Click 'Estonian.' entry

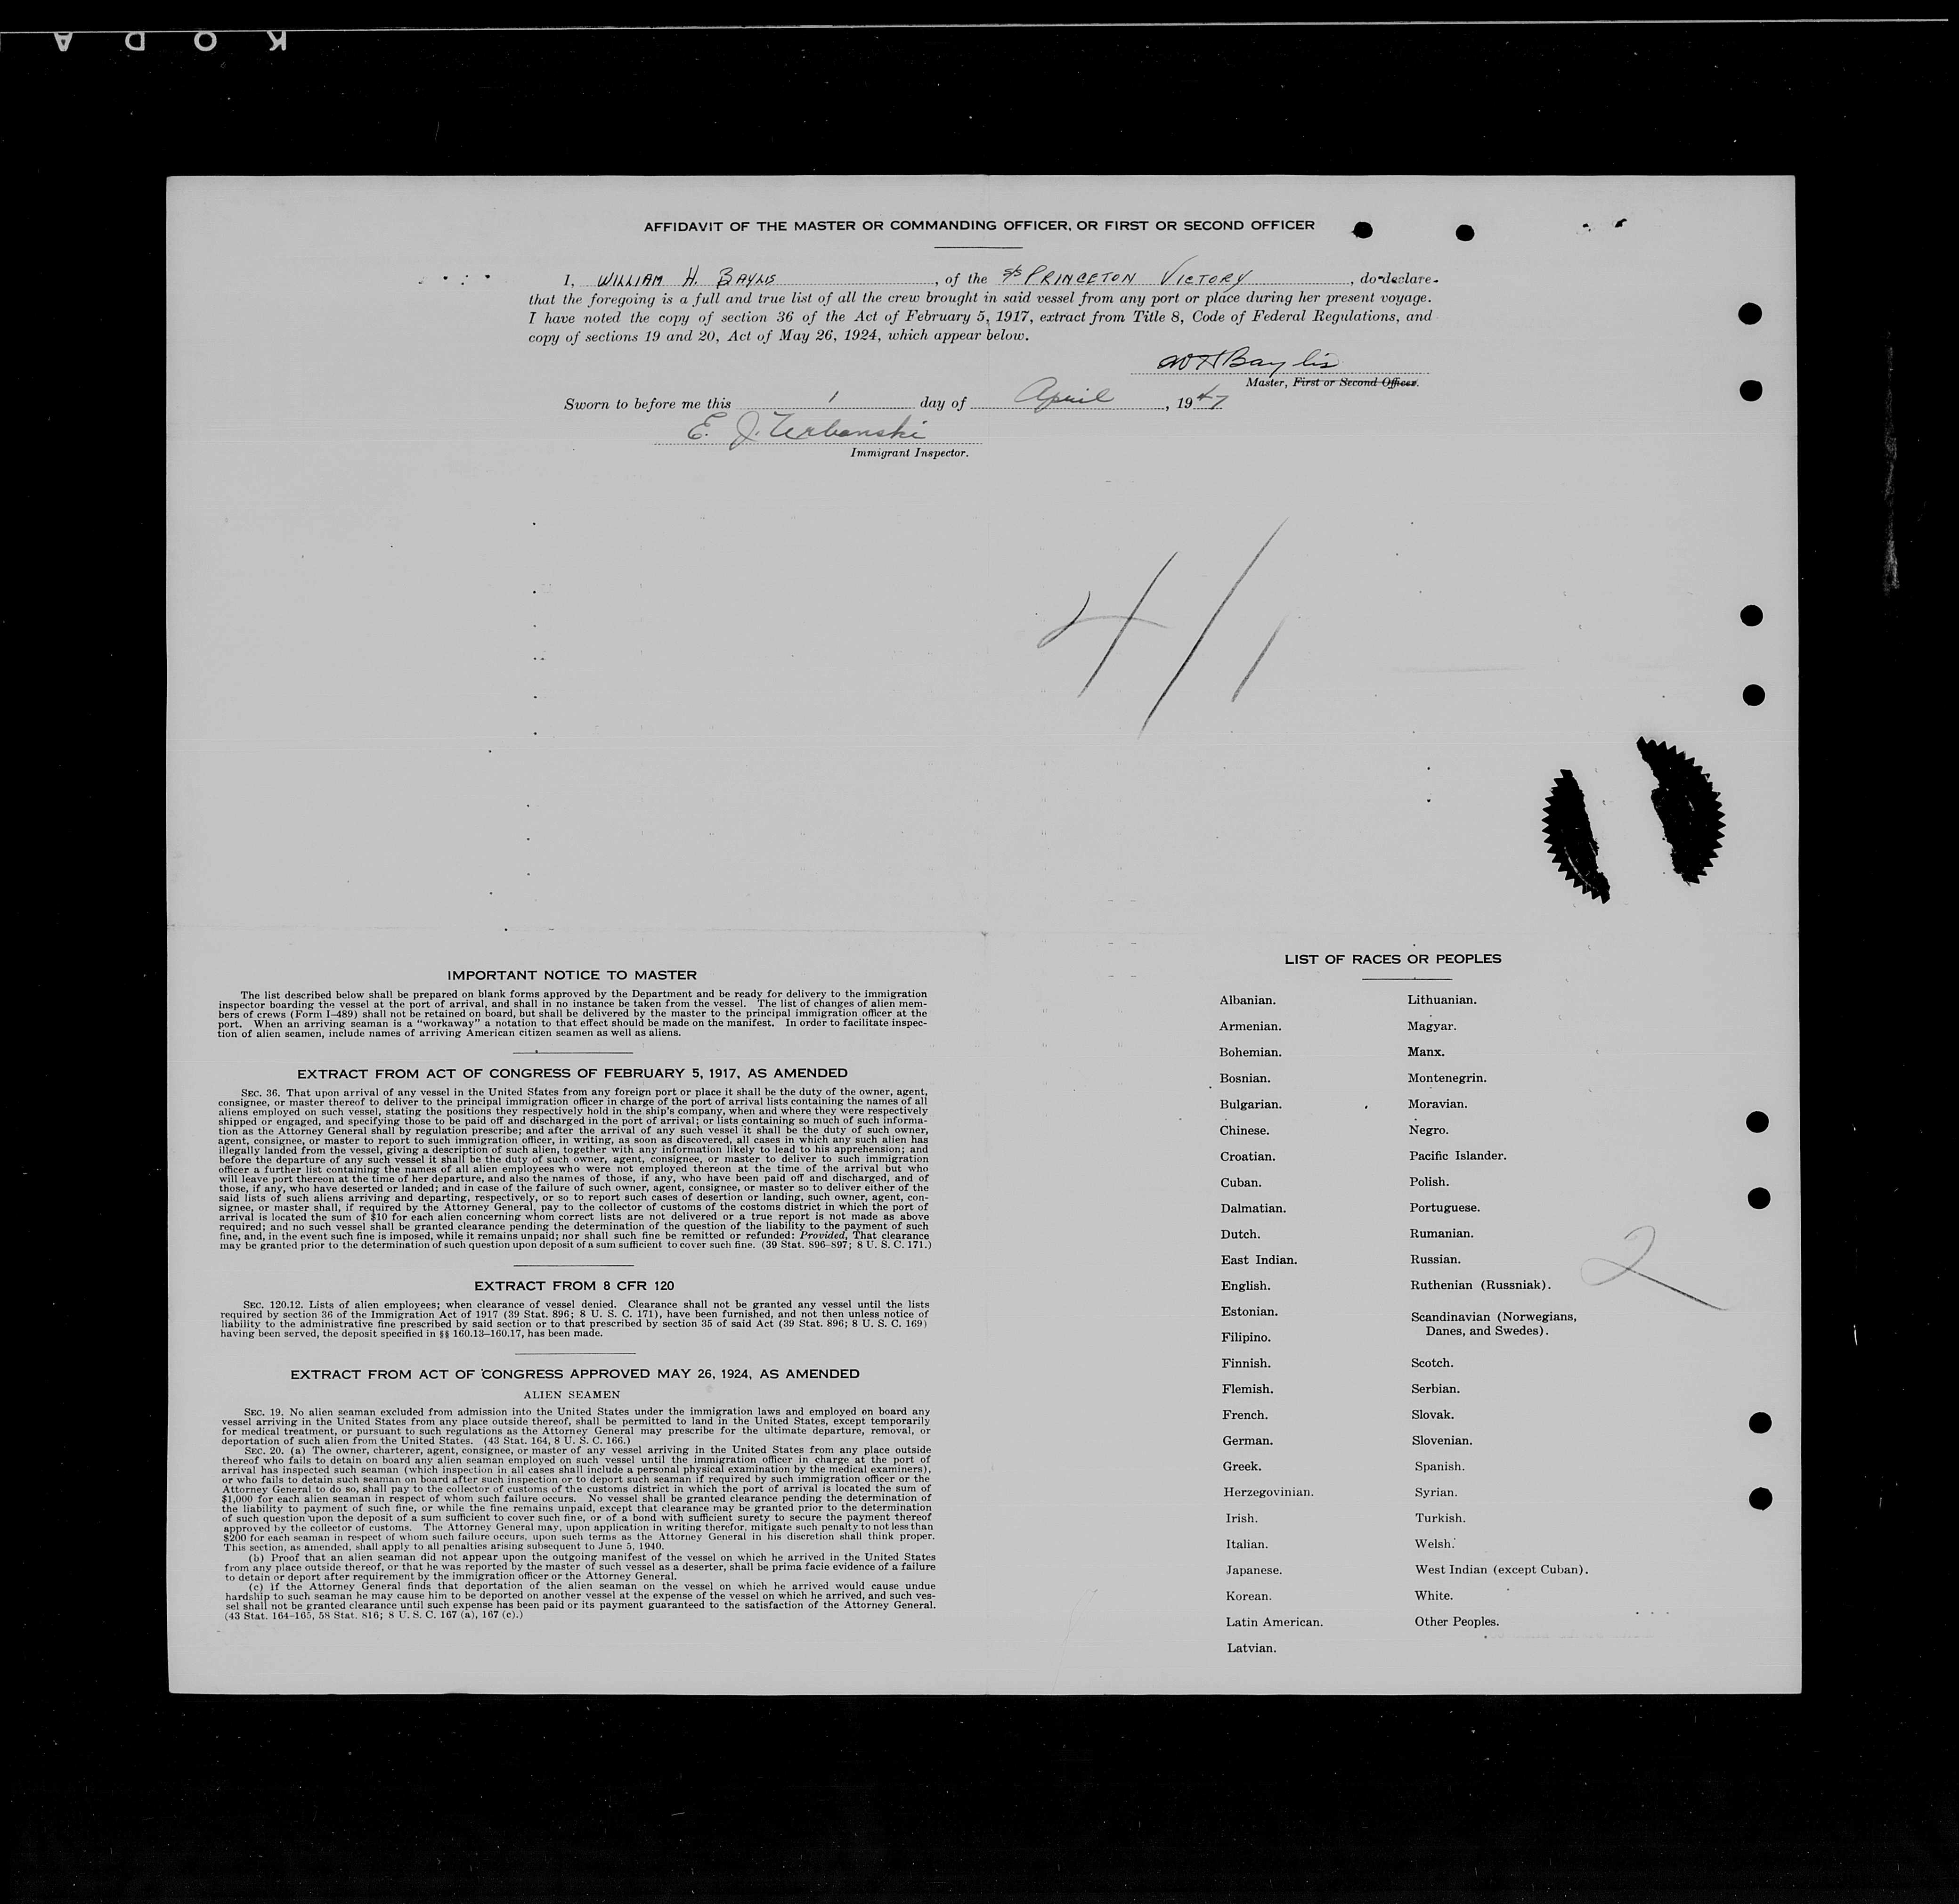click(x=1249, y=1311)
